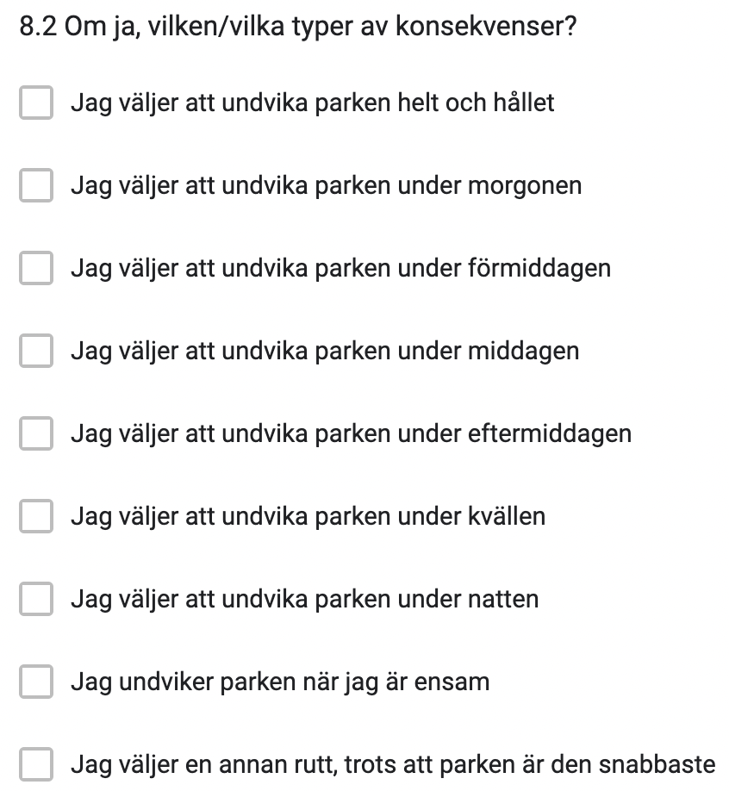The image size is (729, 791).
Task: Click label text ending with 'under middagen'
Action: click(x=325, y=352)
